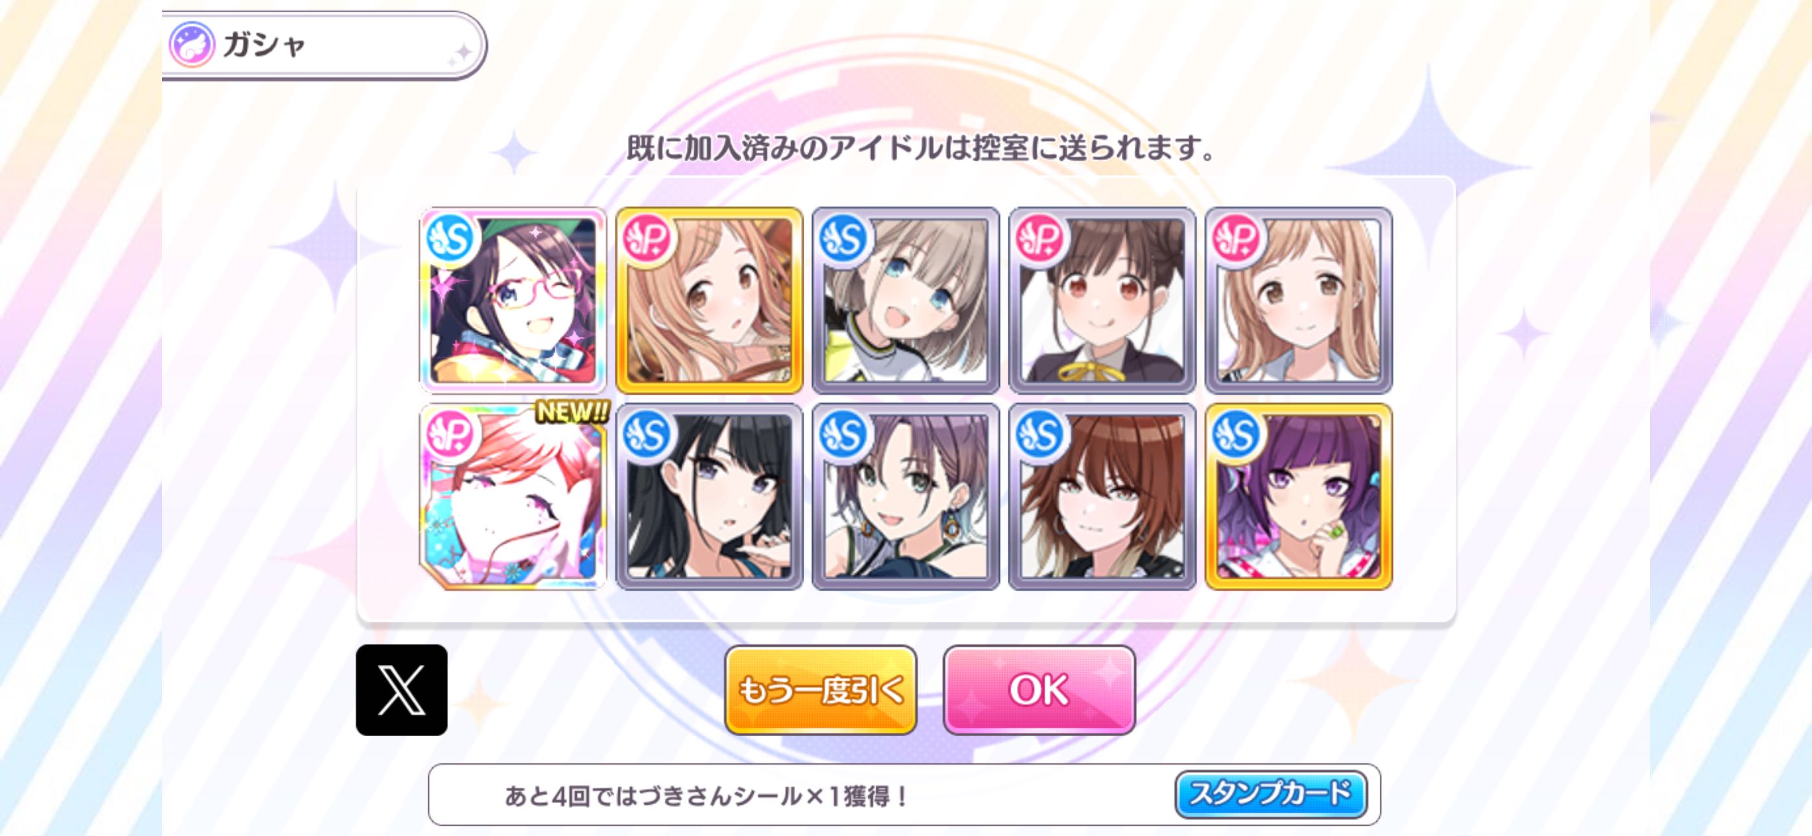Confirm with the pink OK button
The width and height of the screenshot is (1812, 836).
(1039, 690)
